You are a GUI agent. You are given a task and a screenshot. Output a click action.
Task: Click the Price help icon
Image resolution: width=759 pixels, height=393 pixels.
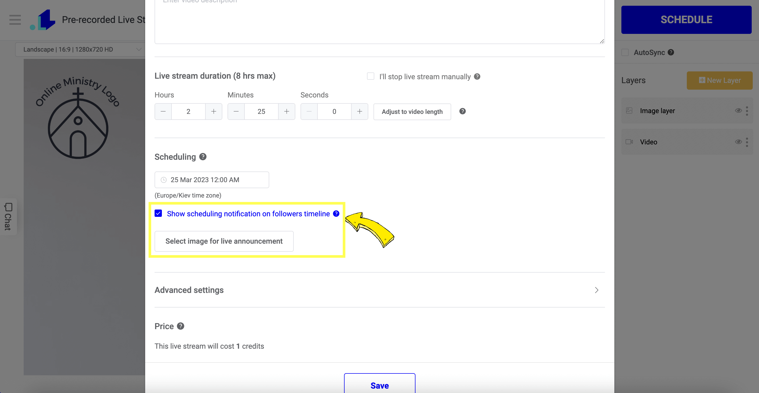[x=180, y=326]
